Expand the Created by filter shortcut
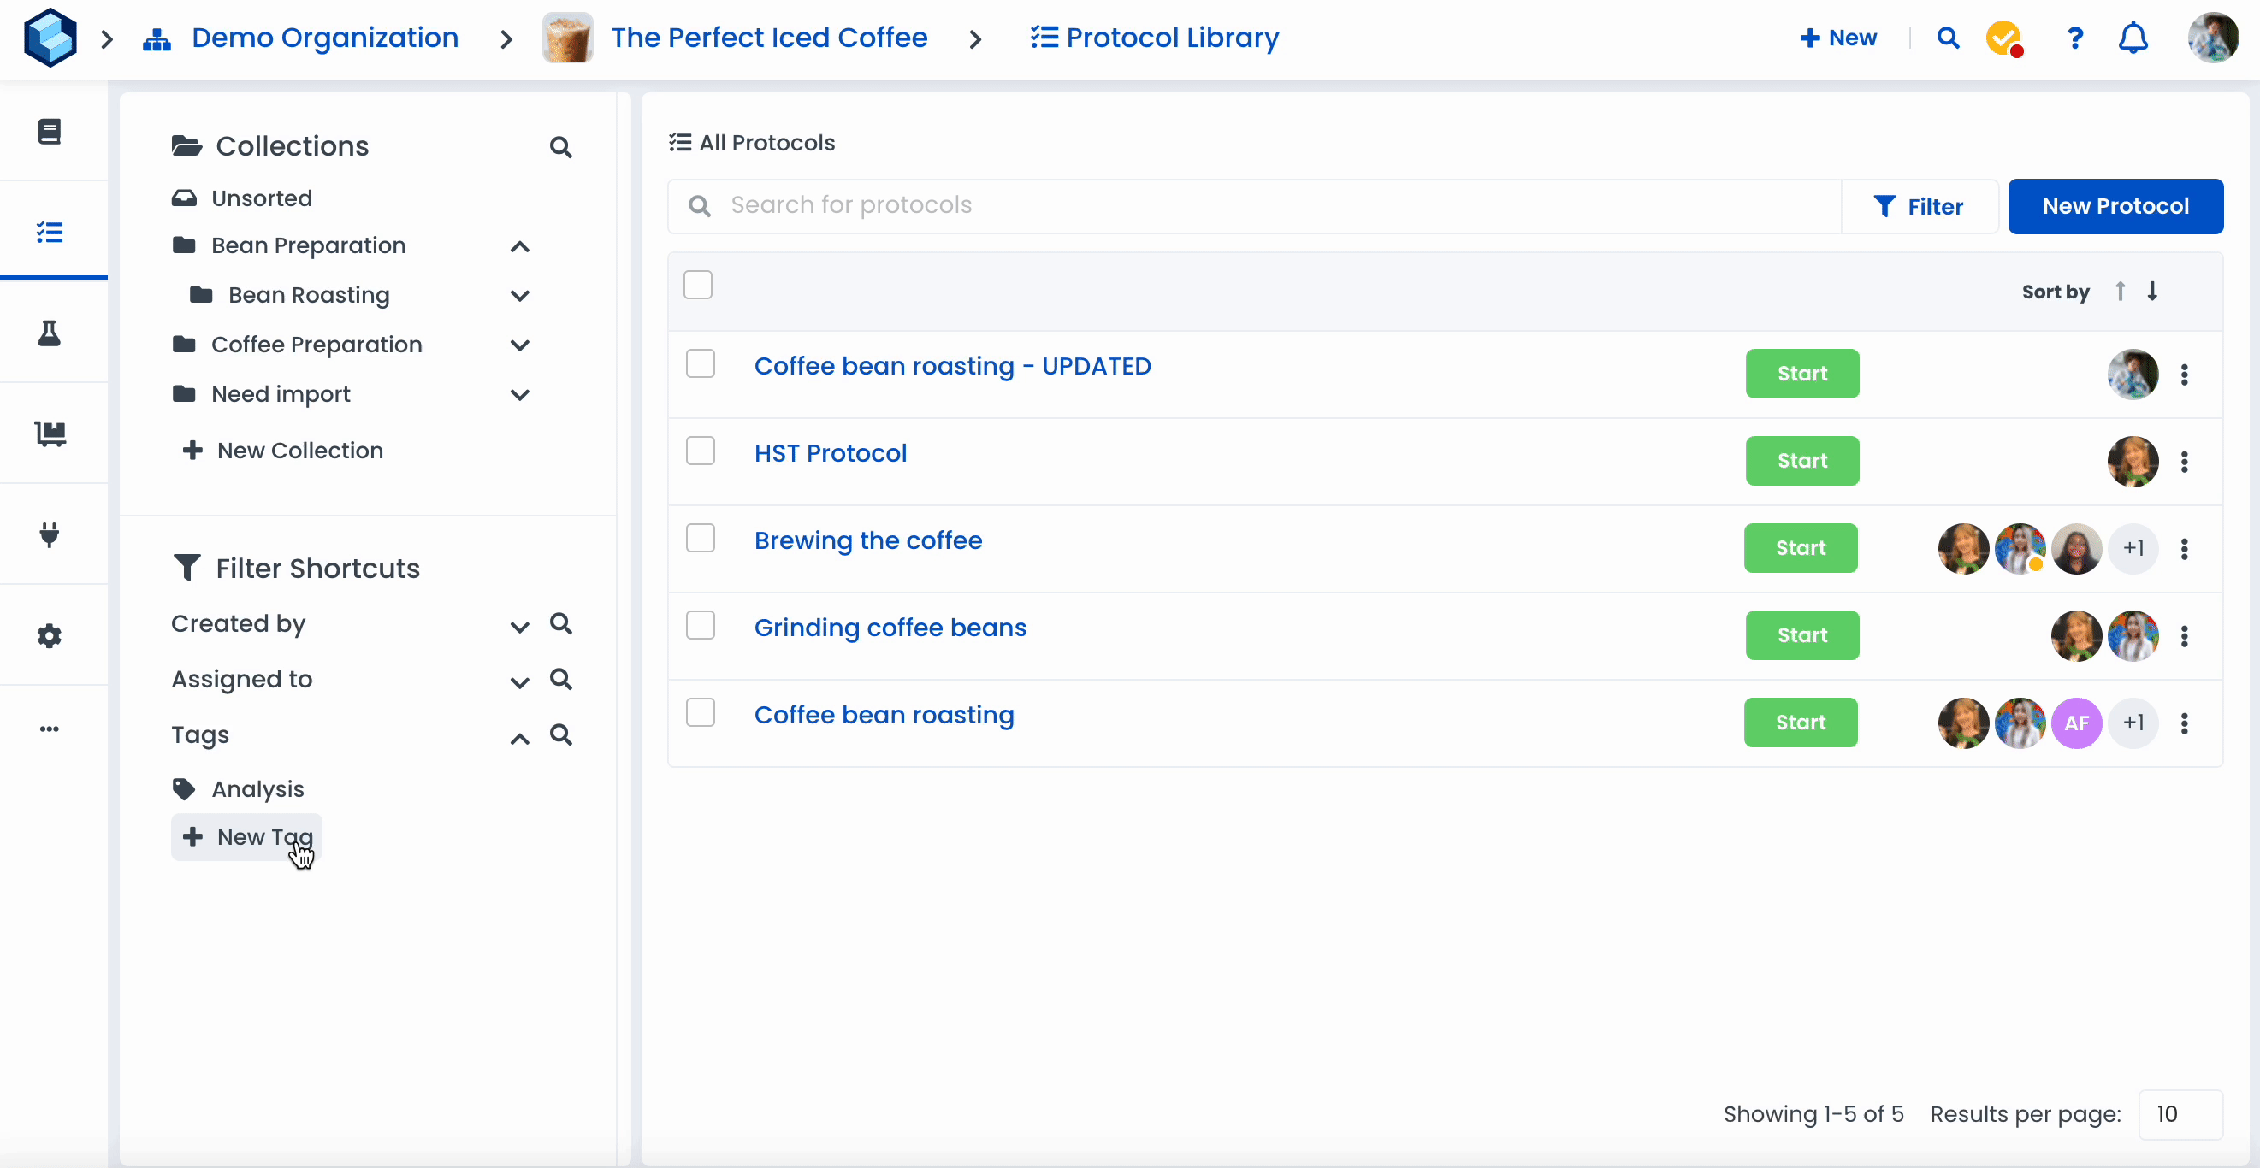 pyautogui.click(x=519, y=626)
